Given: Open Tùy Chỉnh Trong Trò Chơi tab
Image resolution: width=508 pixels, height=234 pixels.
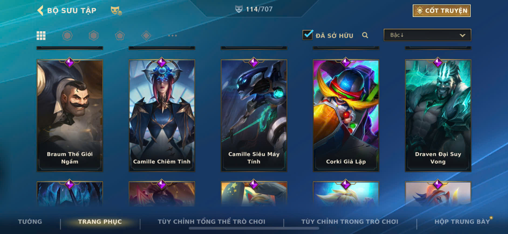Looking at the screenshot, I should coord(350,222).
